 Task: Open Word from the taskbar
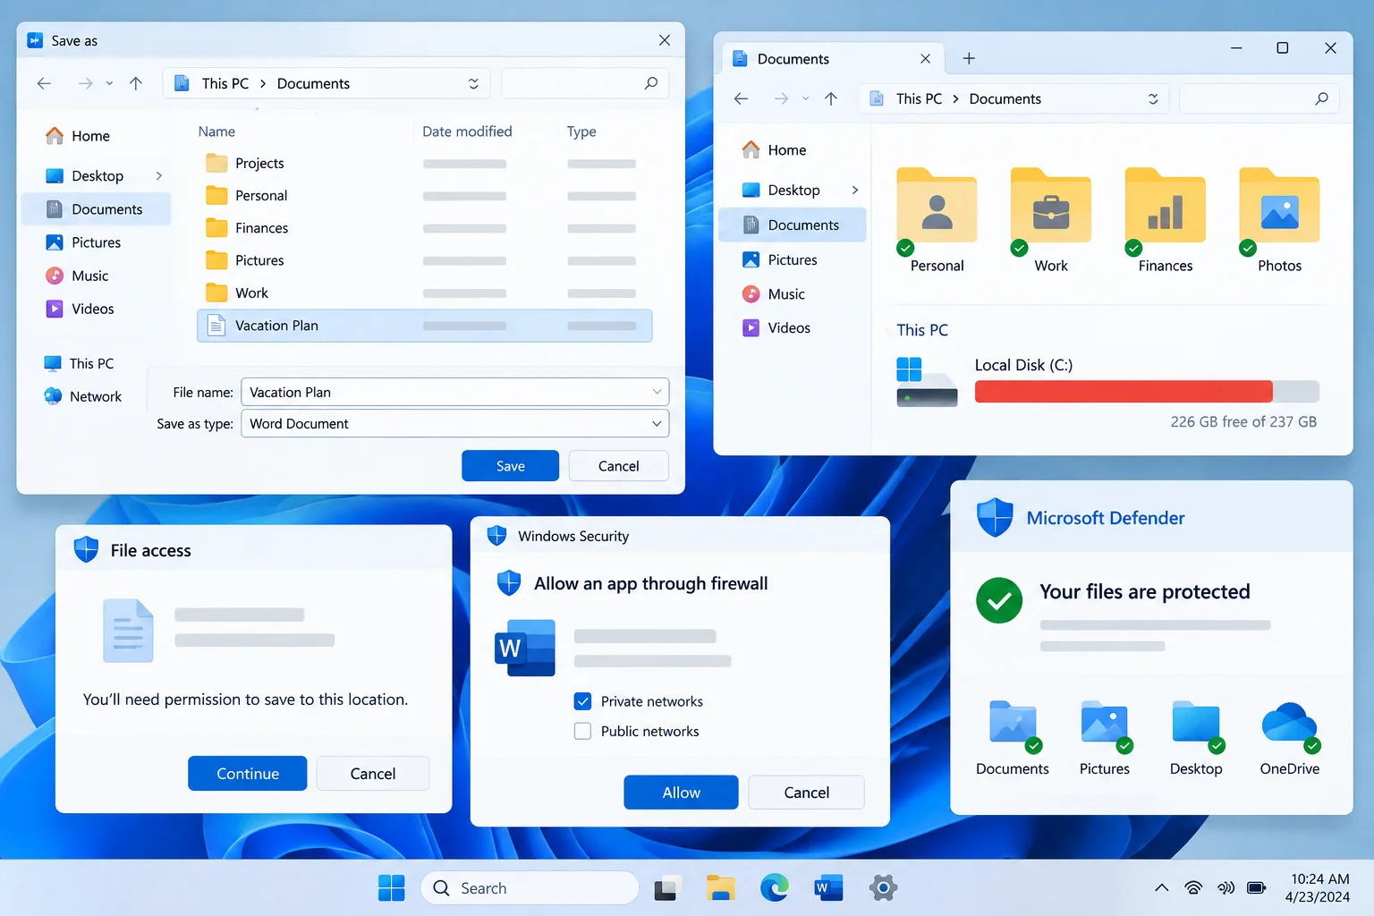(x=828, y=888)
